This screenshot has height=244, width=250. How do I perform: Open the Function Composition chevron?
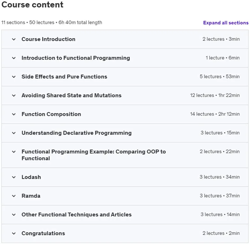[x=14, y=114]
